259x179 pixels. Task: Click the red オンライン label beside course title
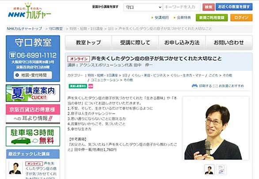pos(79,59)
